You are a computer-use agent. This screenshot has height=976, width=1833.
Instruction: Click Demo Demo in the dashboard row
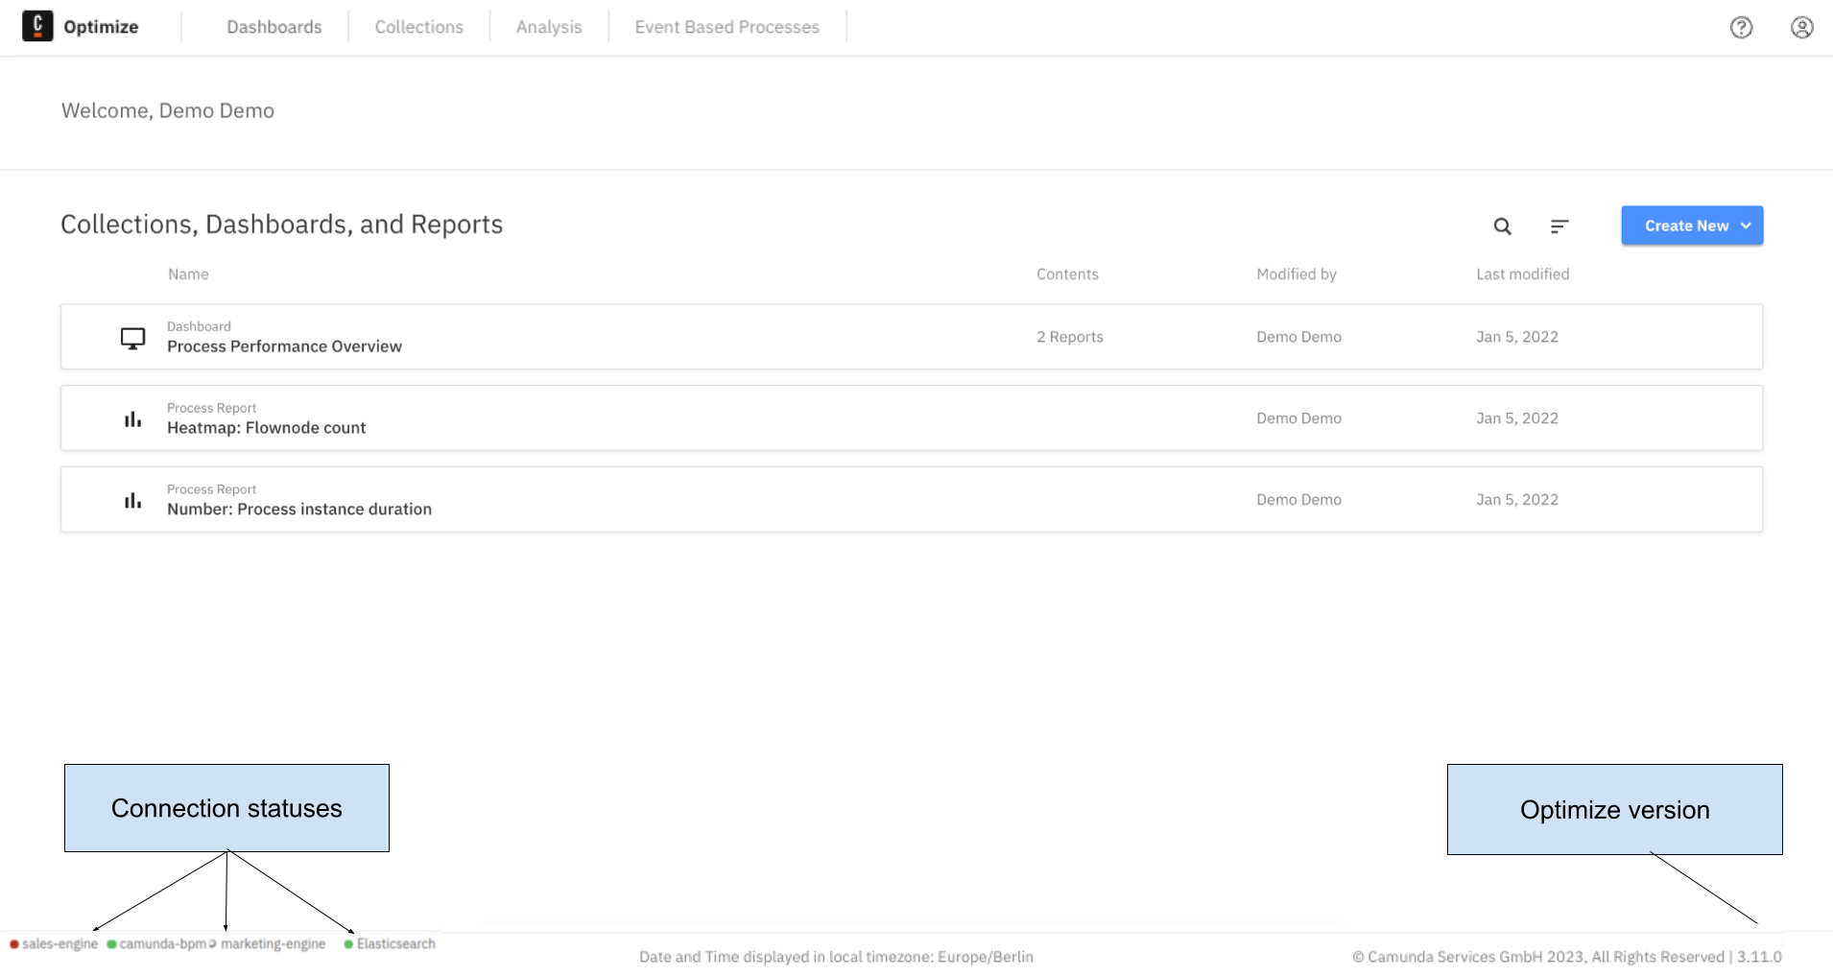1299,337
